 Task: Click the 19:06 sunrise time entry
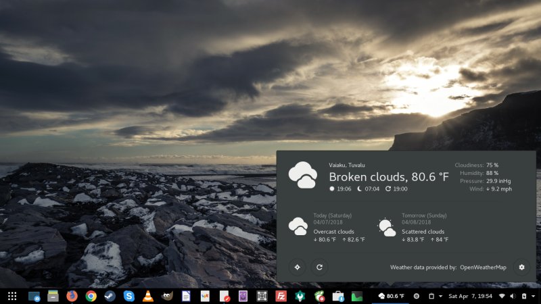[x=340, y=189]
